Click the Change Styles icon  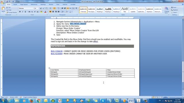(166, 10)
